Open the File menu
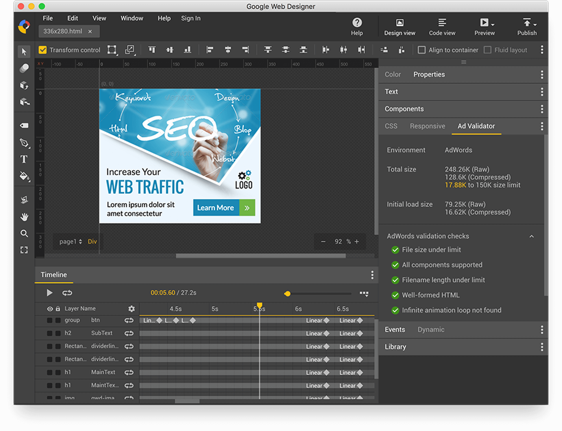This screenshot has height=431, width=562. click(x=48, y=18)
